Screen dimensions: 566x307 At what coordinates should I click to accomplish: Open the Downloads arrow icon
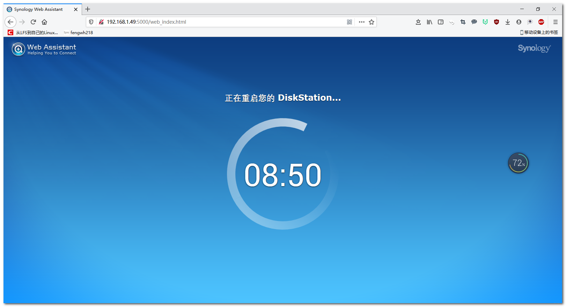508,22
